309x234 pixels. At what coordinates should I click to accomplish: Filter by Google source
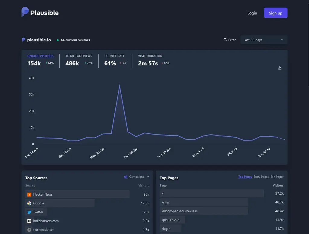[x=38, y=203]
